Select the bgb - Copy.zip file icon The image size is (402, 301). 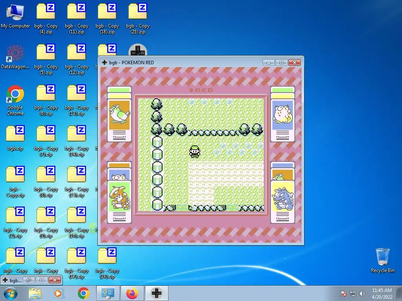pos(15,182)
